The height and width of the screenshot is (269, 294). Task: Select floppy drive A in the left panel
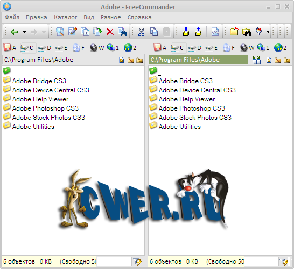tap(10, 48)
